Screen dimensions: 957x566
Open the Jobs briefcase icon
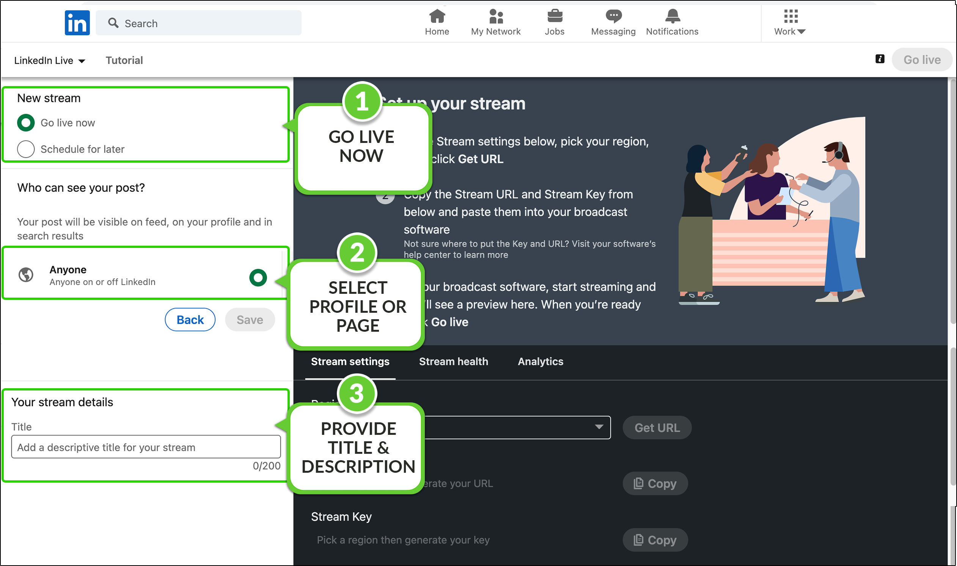point(555,16)
